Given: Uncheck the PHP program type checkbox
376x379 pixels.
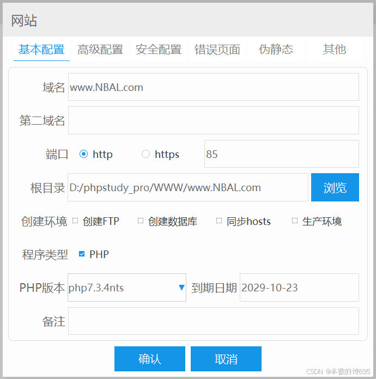Looking at the screenshot, I should 82,254.
